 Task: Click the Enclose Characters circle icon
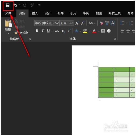tap(109, 31)
